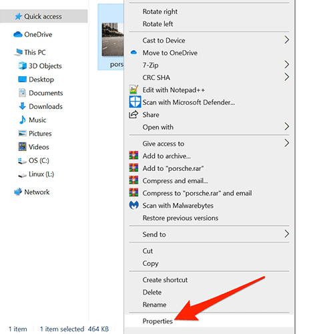This screenshot has height=334, width=333.
Task: Expand the Open with submenu arrow
Action: pyautogui.click(x=286, y=127)
